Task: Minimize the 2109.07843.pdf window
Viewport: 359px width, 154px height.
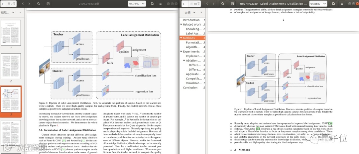Action: (x=168, y=4)
